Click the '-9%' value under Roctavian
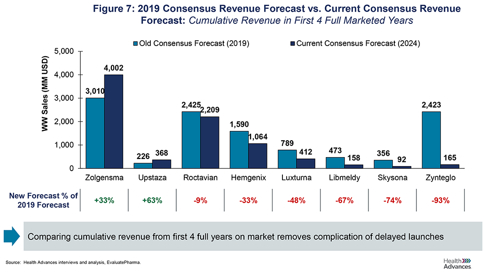Viewport: 485px width, 272px height. click(x=200, y=200)
